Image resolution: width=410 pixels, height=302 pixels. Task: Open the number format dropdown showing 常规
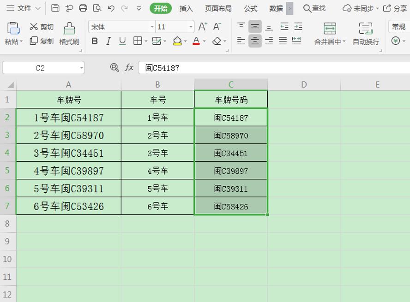tap(398, 27)
